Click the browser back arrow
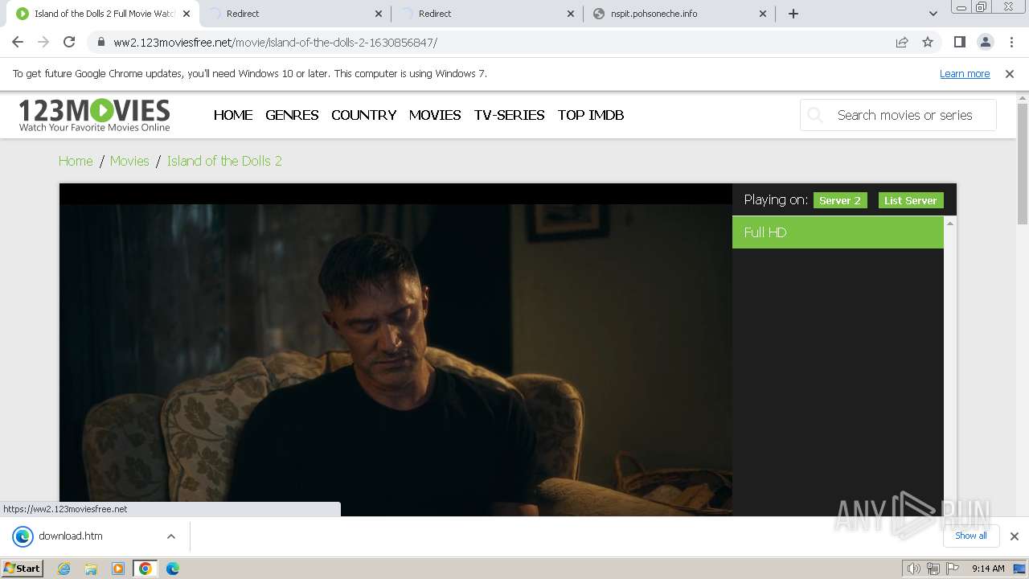1029x579 pixels. (18, 42)
